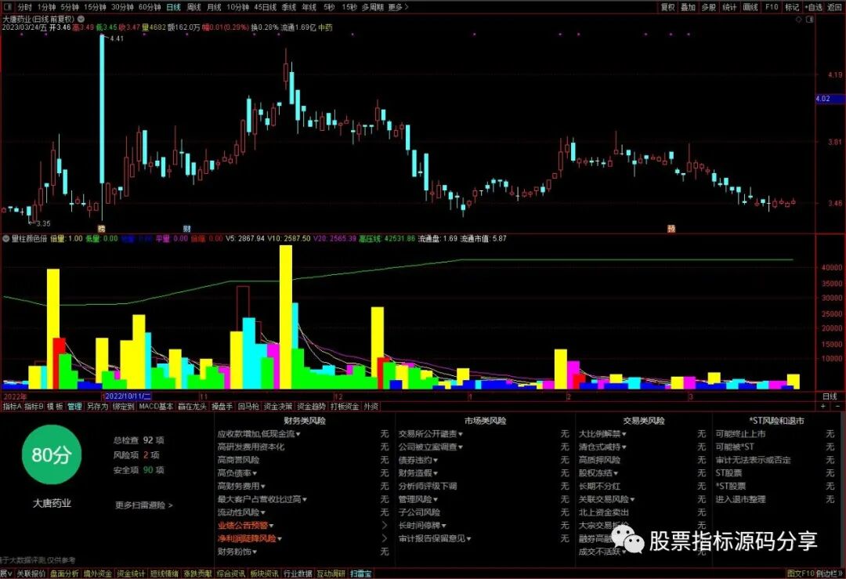Open 更多扫雷避险 link
846x579 pixels.
tap(143, 505)
